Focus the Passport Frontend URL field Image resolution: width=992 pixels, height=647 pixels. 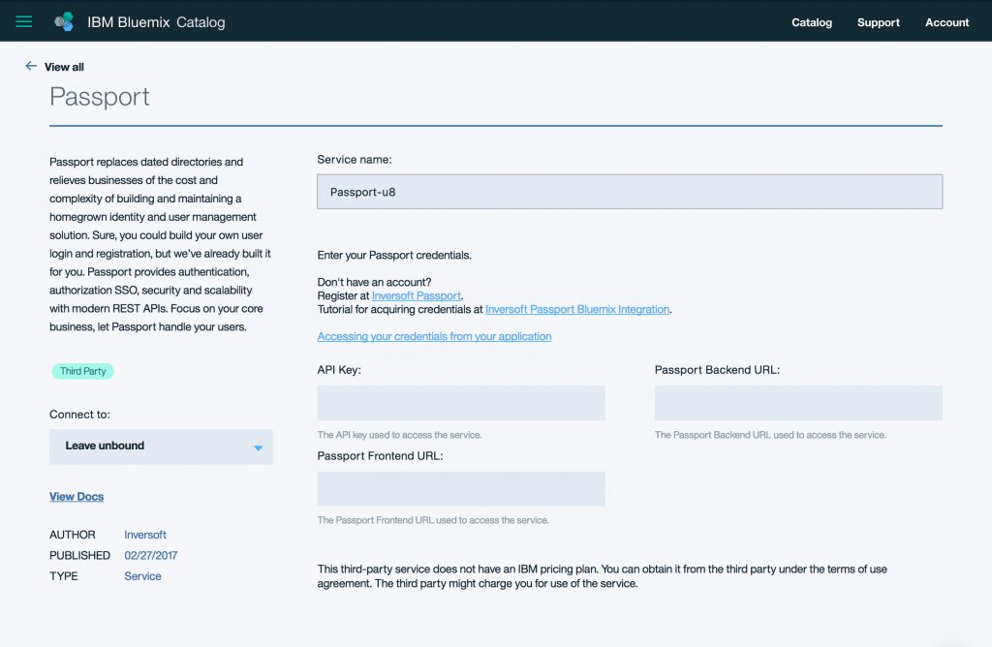[x=461, y=489]
